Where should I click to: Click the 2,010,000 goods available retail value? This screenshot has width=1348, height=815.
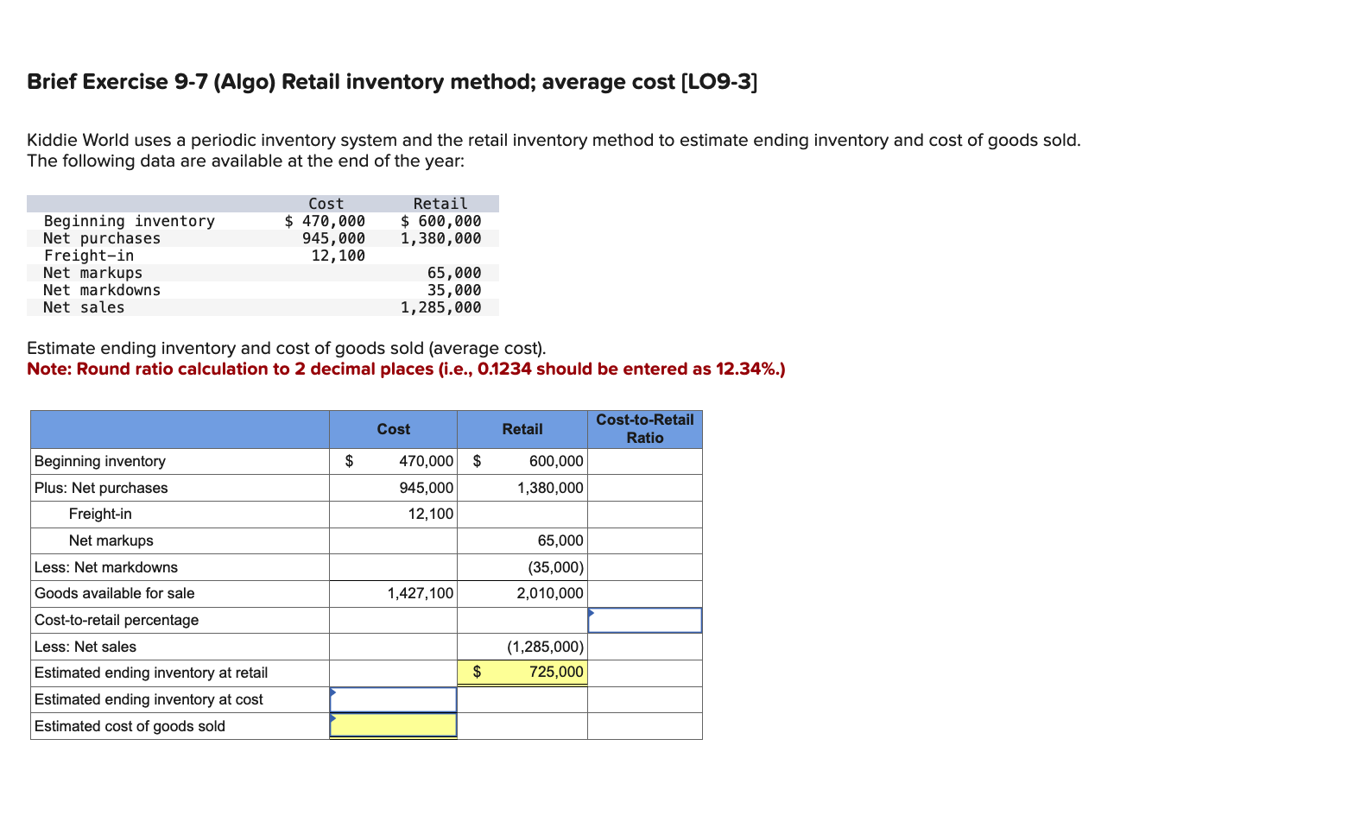(x=550, y=593)
